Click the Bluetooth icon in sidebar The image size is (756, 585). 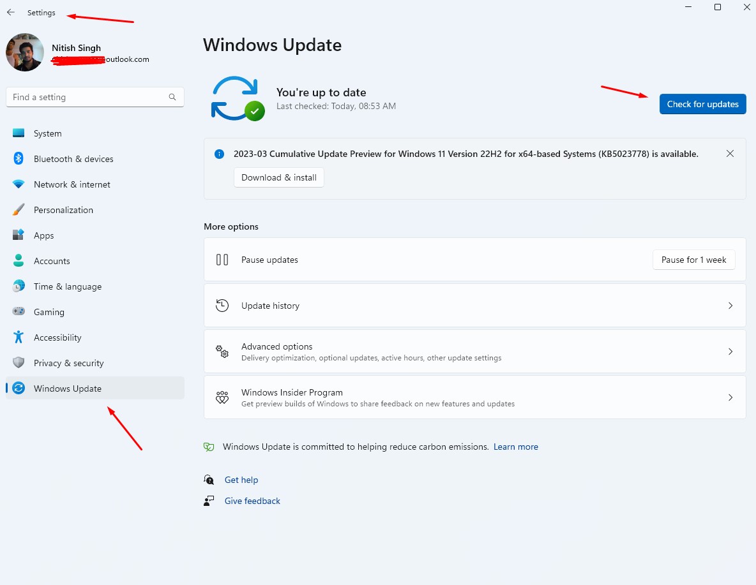(x=19, y=159)
